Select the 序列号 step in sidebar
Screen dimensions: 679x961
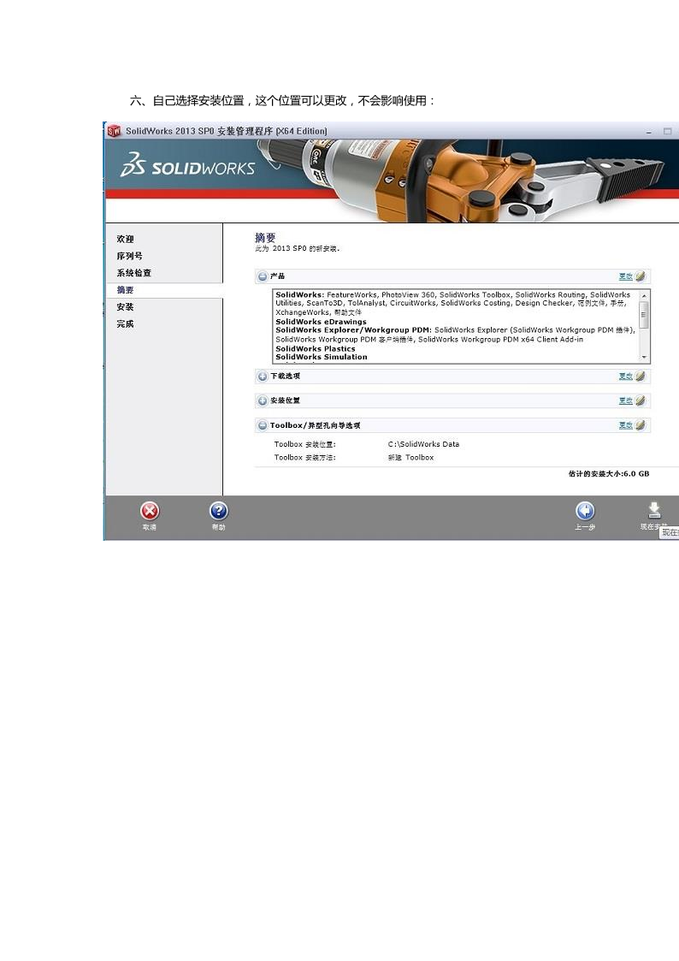(129, 256)
